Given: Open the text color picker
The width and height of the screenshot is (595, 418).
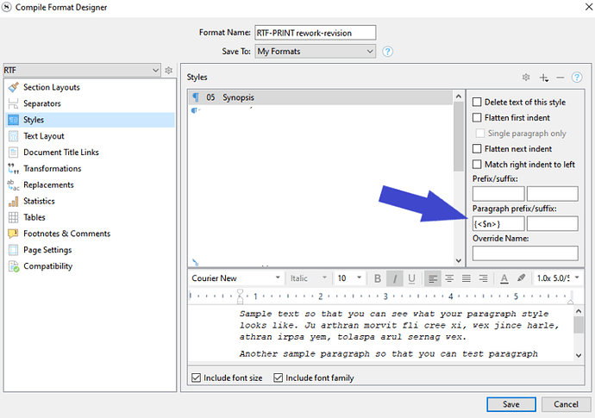Looking at the screenshot, I should [504, 278].
